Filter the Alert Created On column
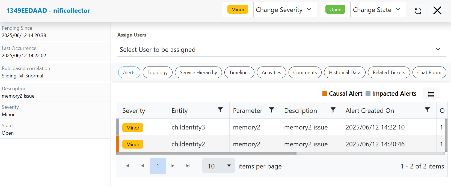The image size is (451, 187). 427,110
